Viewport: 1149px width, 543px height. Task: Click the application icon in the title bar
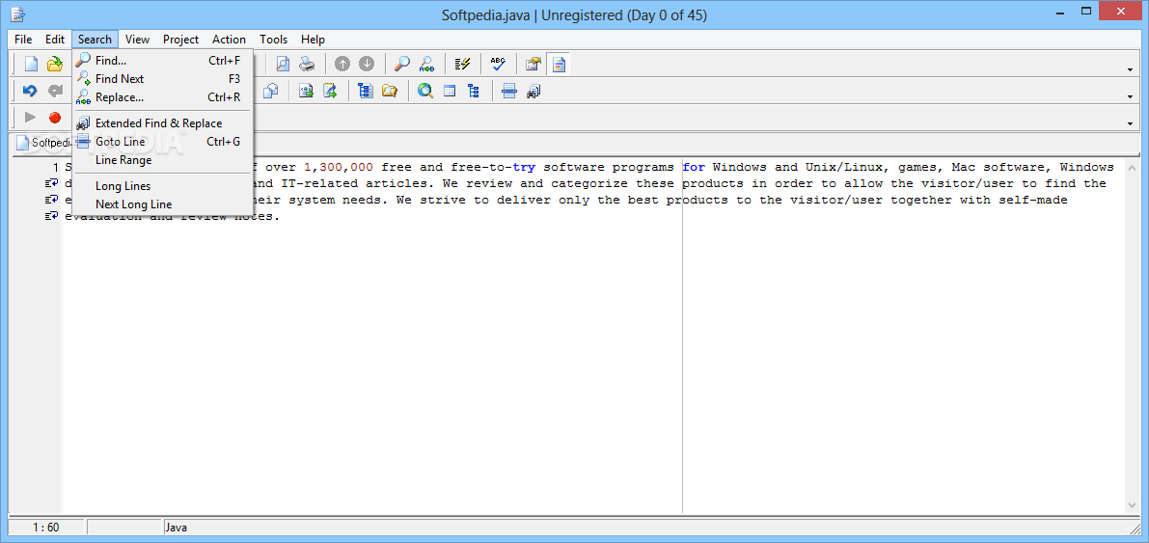[x=17, y=14]
